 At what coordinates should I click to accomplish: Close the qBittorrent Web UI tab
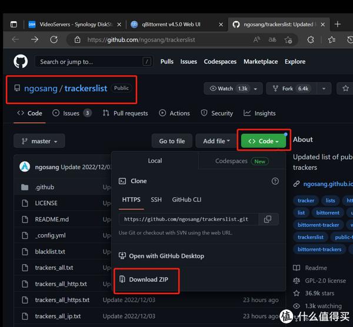click(221, 25)
